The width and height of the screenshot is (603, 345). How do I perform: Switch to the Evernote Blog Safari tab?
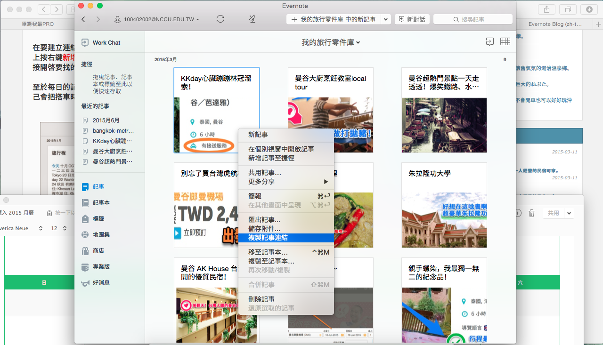pyautogui.click(x=554, y=24)
